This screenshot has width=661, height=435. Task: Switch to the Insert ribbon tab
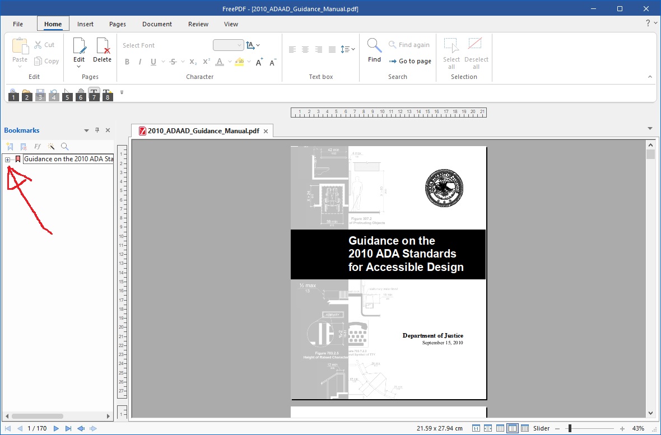tap(85, 24)
